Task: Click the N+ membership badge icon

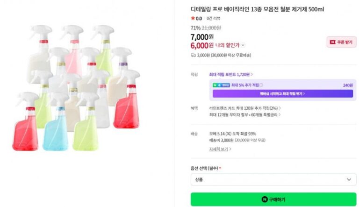Action: click(221, 85)
